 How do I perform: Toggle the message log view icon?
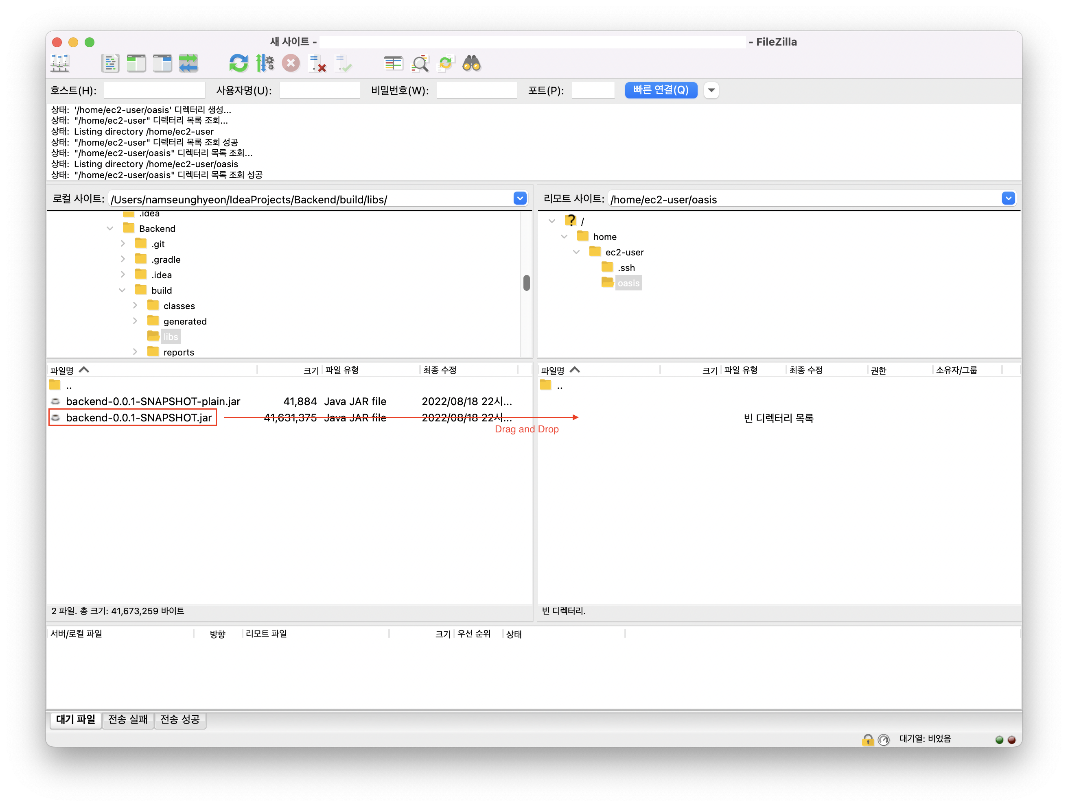pyautogui.click(x=110, y=63)
